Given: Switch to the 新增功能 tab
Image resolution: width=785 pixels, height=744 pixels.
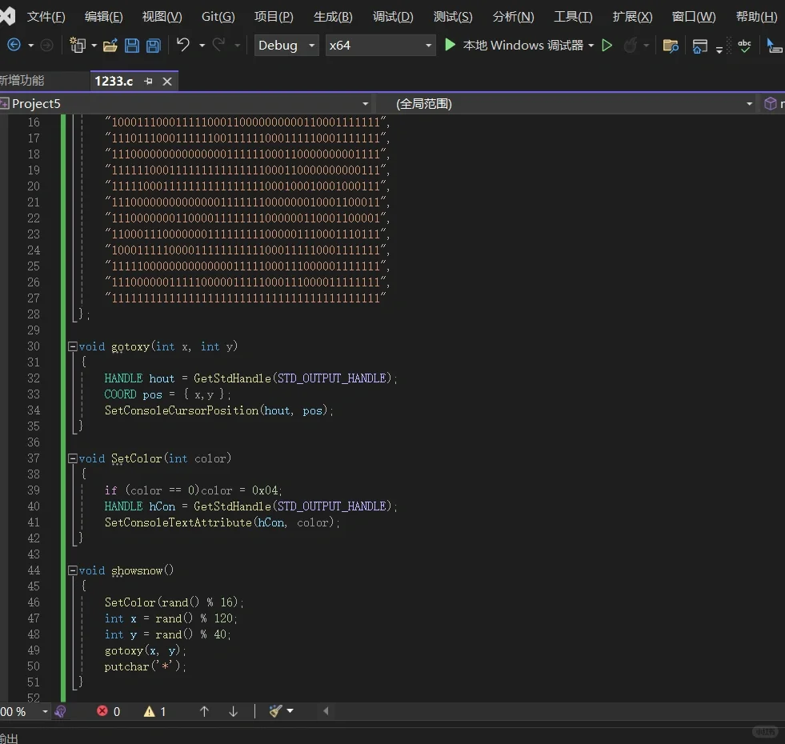Looking at the screenshot, I should [x=22, y=81].
